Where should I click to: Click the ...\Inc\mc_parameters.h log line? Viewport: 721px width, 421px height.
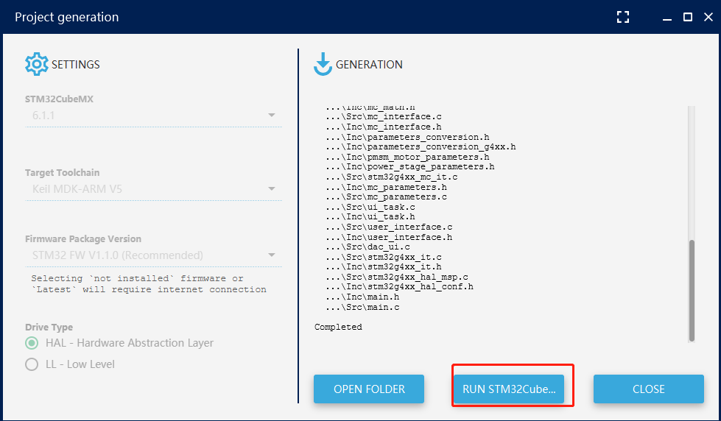(x=386, y=187)
